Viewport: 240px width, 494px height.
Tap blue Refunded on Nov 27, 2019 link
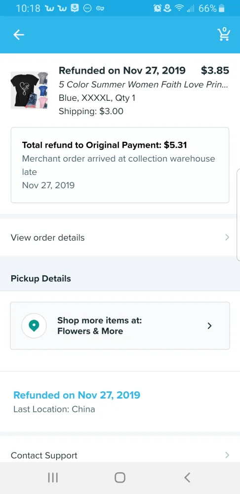pyautogui.click(x=77, y=395)
